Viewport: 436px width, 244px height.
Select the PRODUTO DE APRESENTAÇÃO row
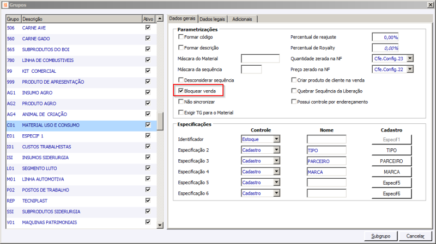(81, 82)
